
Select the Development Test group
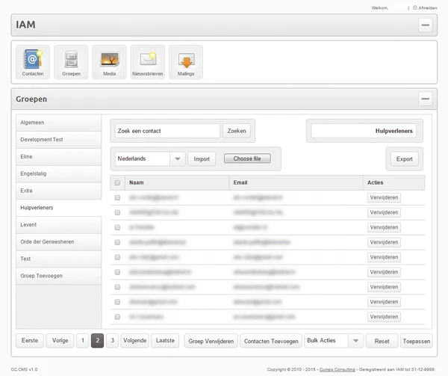tap(58, 140)
